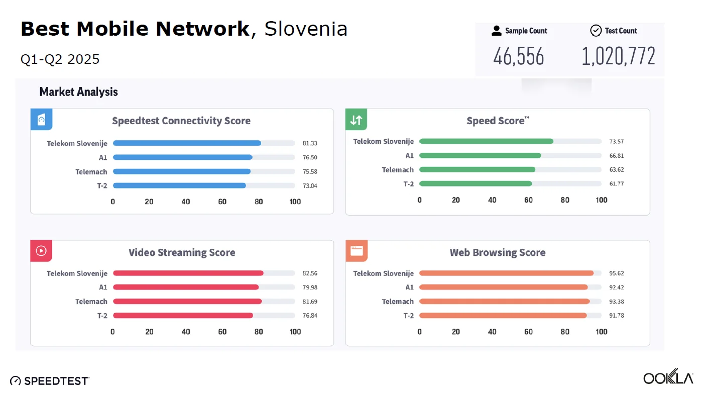
Task: Click the Video Streaming Score title
Action: click(182, 252)
